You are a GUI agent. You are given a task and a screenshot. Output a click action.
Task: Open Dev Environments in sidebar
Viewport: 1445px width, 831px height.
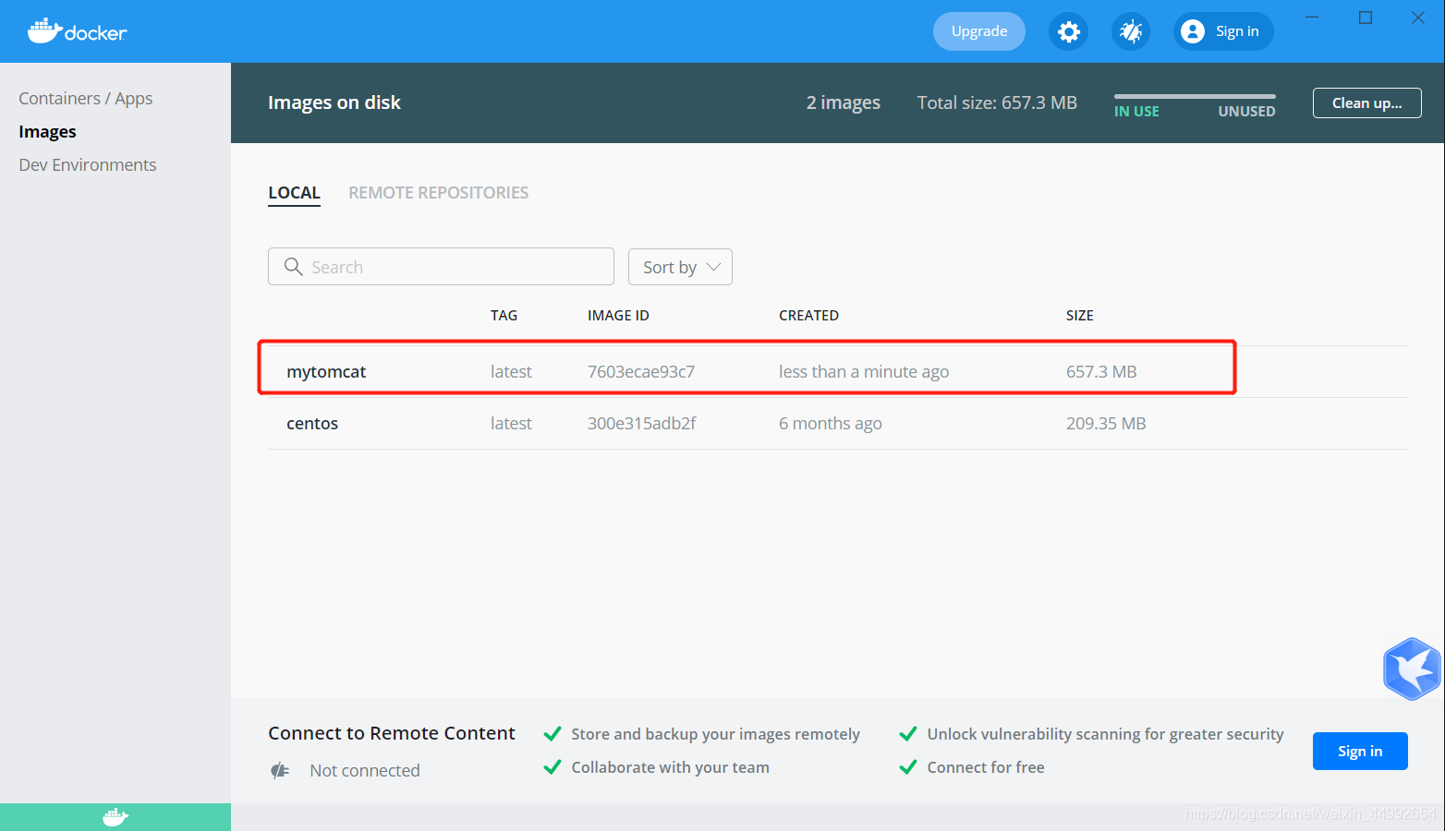pyautogui.click(x=88, y=165)
